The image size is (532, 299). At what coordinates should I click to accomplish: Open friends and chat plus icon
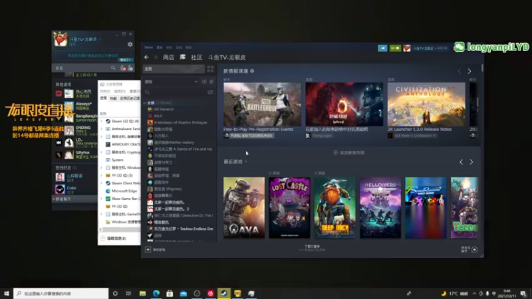474,250
